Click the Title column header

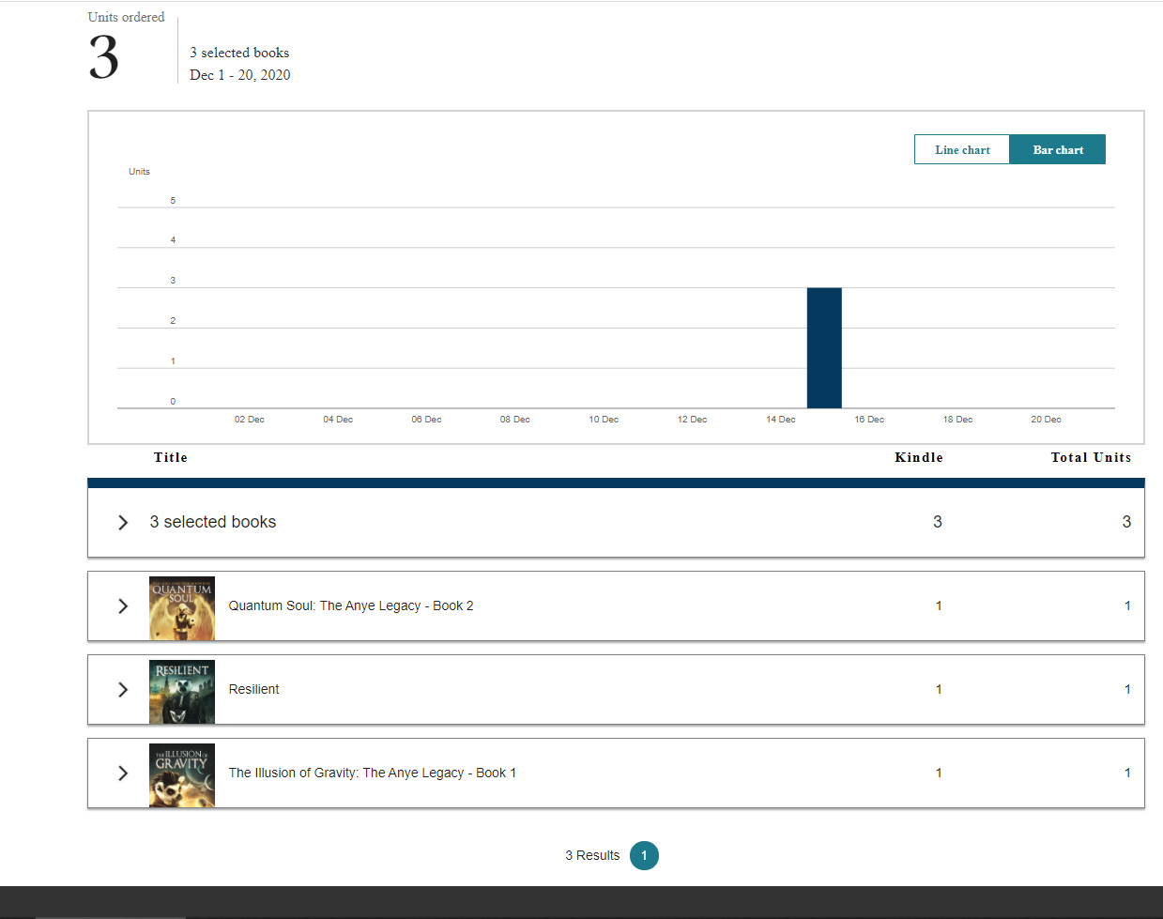[x=171, y=458]
